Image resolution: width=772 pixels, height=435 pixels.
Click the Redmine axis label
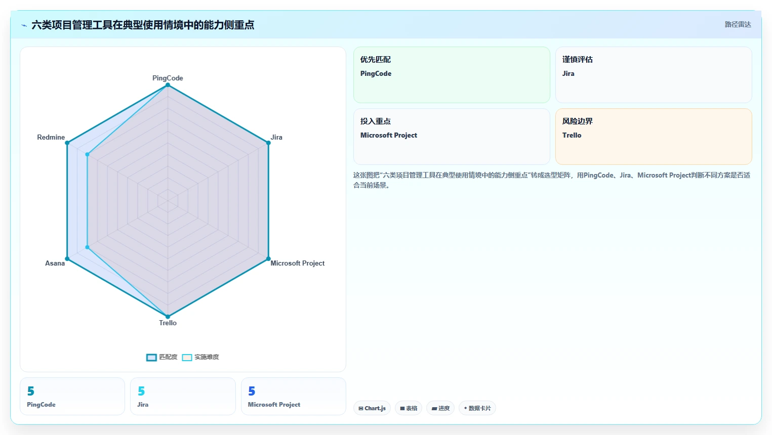point(51,137)
